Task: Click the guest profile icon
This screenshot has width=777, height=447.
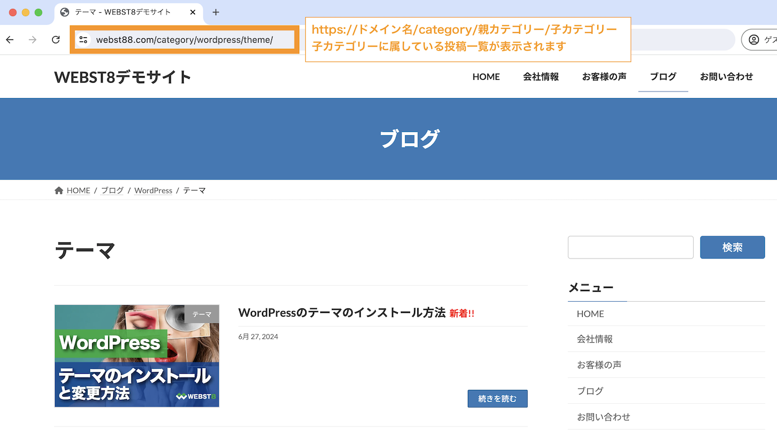Action: click(754, 39)
